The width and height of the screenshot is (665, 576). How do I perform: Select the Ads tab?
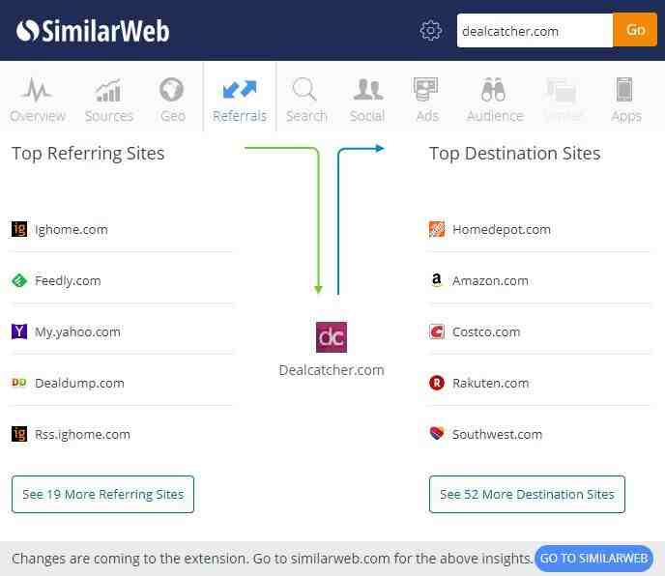tap(426, 100)
